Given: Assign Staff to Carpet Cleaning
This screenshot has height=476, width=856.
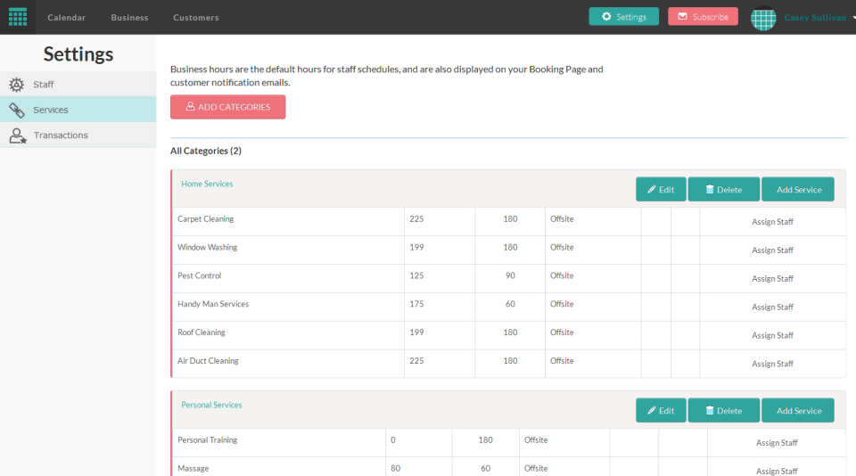Looking at the screenshot, I should coord(772,222).
